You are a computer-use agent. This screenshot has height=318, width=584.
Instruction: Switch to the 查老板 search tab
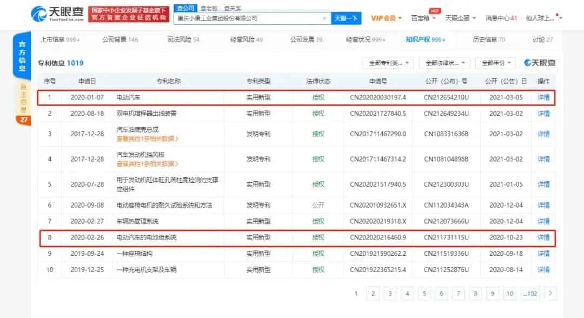pyautogui.click(x=209, y=8)
